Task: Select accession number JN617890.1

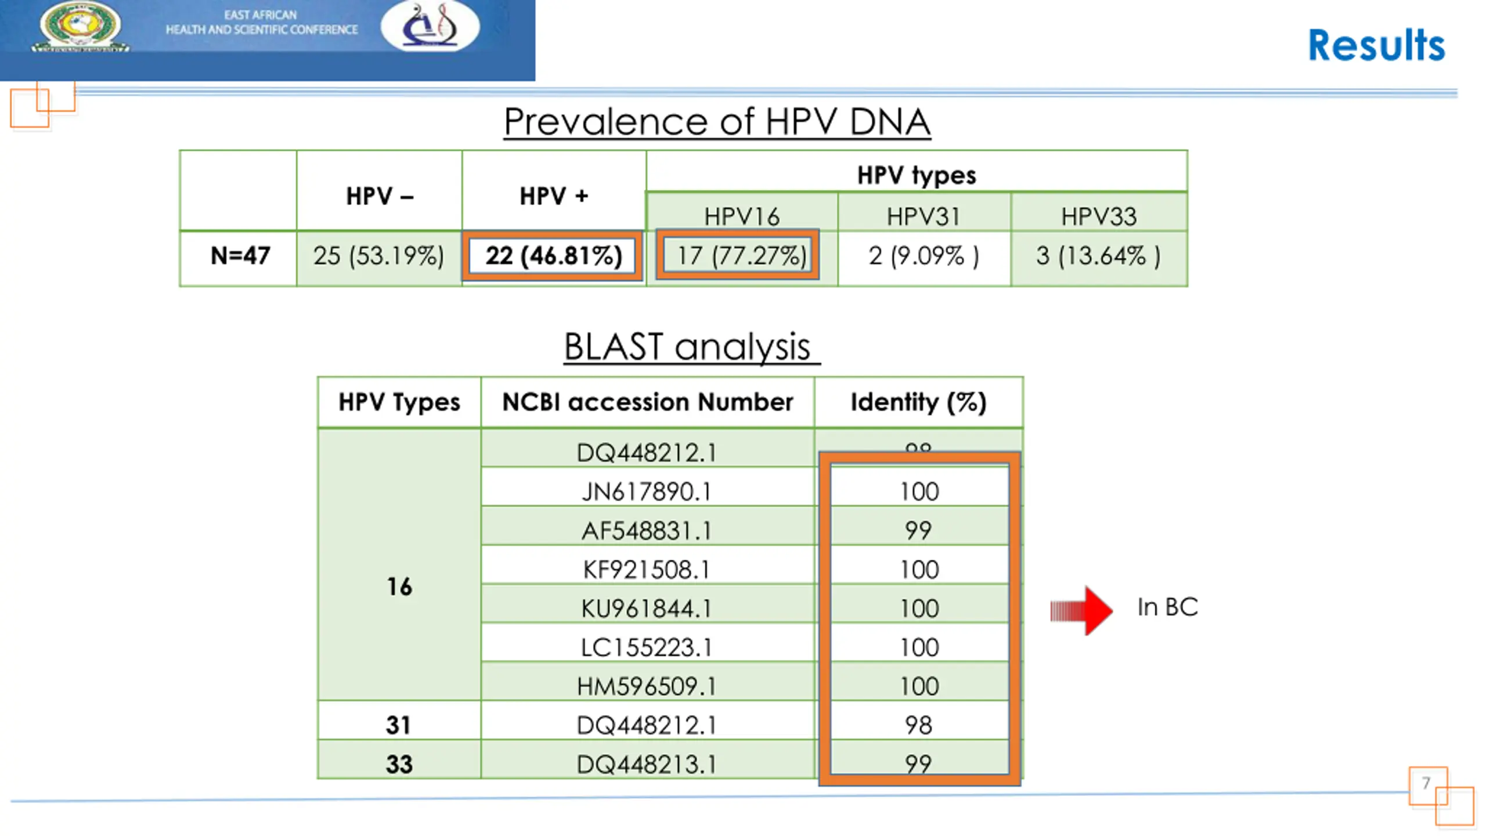Action: (647, 492)
